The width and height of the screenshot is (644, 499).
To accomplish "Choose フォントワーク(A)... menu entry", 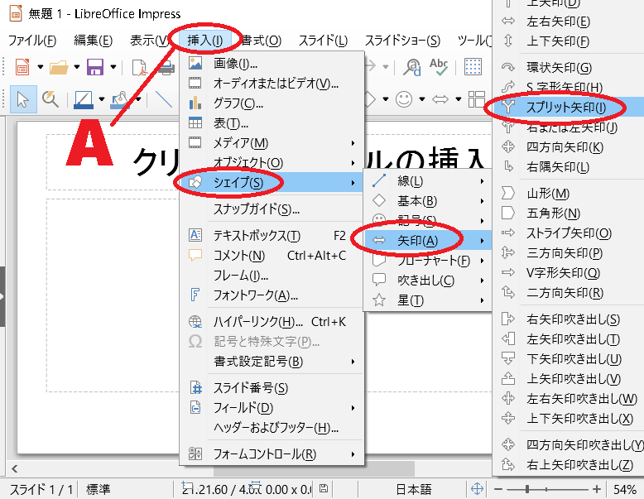I will click(272, 295).
